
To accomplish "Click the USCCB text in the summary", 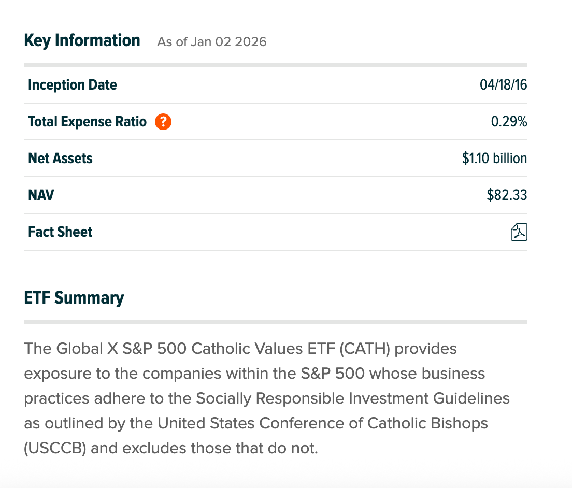I will [x=55, y=448].
